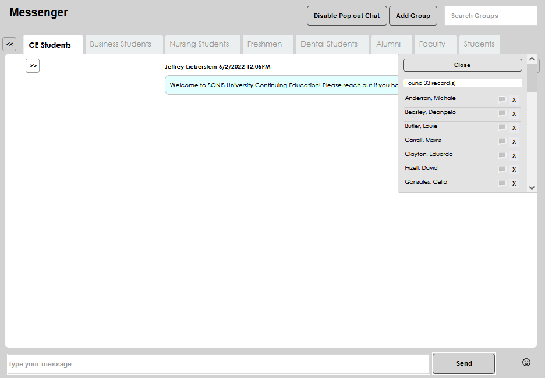545x378 pixels.
Task: Switch to the Business Students tab
Action: click(124, 44)
